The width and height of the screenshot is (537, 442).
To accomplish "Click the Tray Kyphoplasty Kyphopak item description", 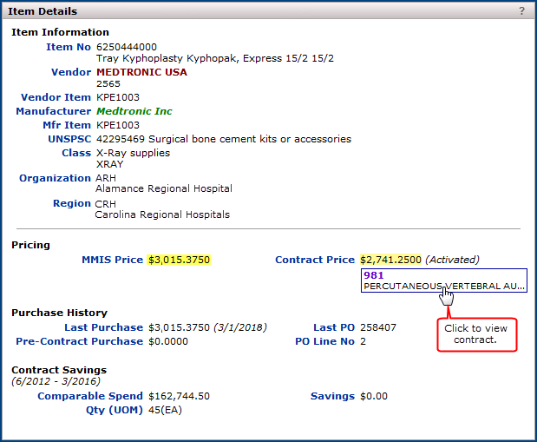I will pos(214,58).
